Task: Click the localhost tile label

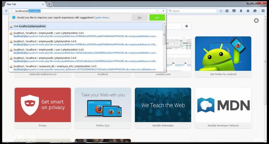Action: (103, 74)
